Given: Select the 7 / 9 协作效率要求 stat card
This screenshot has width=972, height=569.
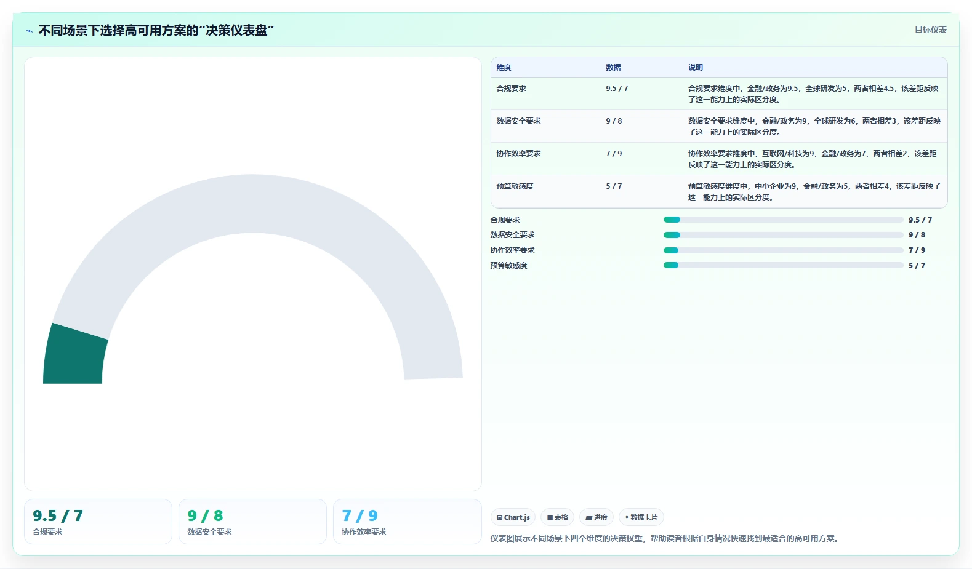Looking at the screenshot, I should click(x=407, y=522).
